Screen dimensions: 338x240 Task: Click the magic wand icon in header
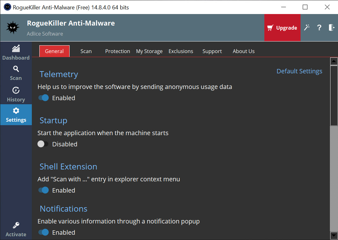coord(307,28)
